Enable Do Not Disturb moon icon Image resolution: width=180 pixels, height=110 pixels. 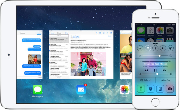pyautogui.click(x=163, y=48)
